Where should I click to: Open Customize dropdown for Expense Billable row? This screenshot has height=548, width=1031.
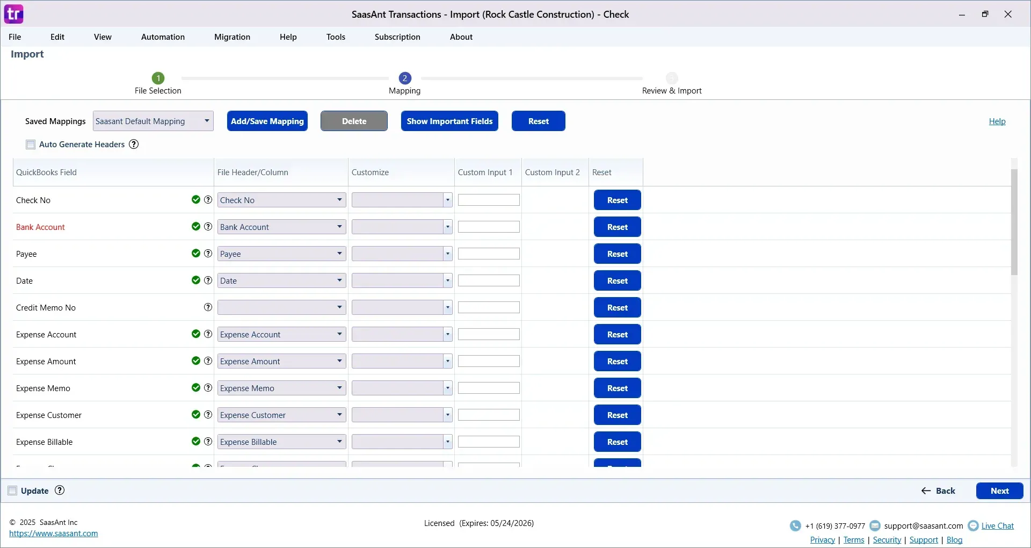point(402,442)
